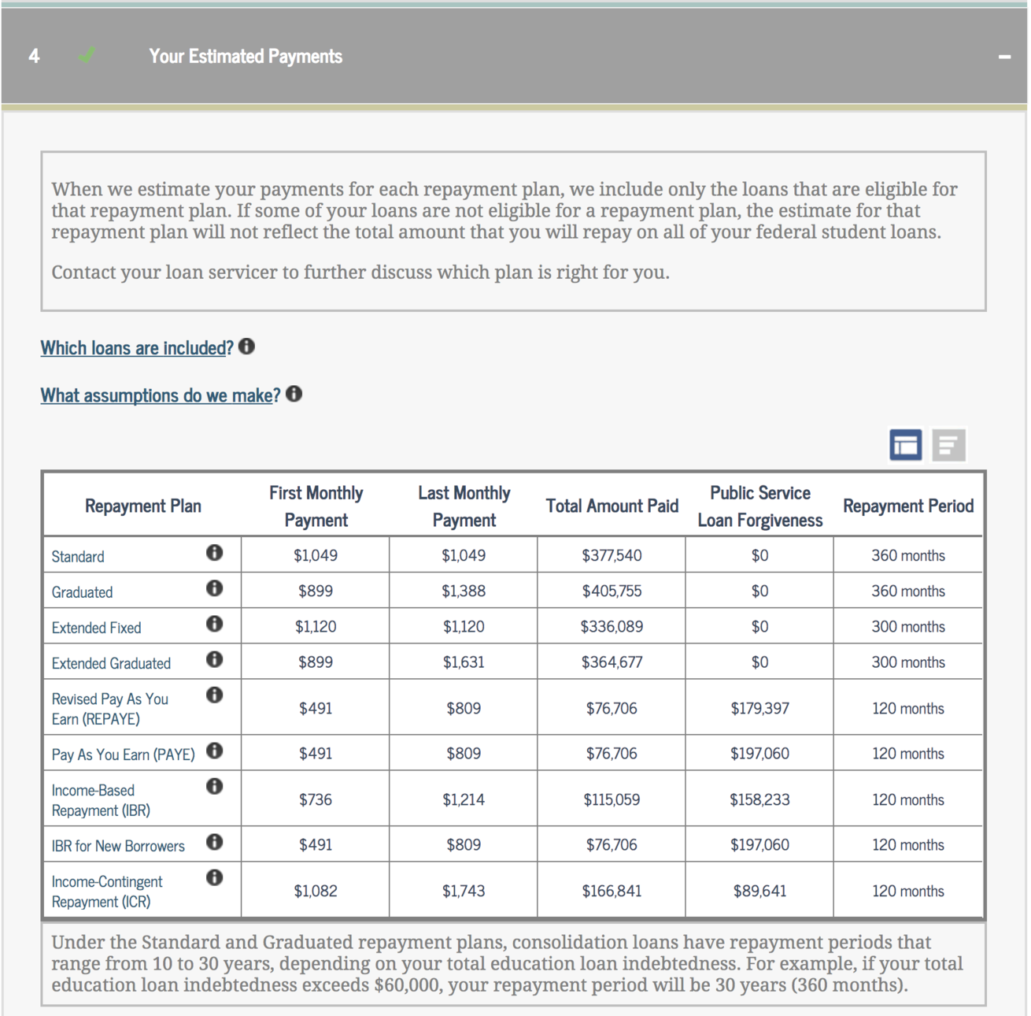Screen dimensions: 1031x1016
Task: Click Income-Contingent Repayment (ICR) label
Action: tap(107, 892)
